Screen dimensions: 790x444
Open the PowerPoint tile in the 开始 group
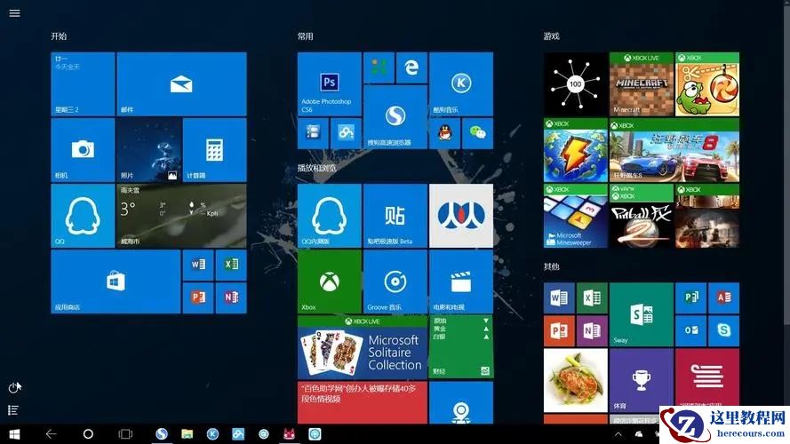point(198,298)
